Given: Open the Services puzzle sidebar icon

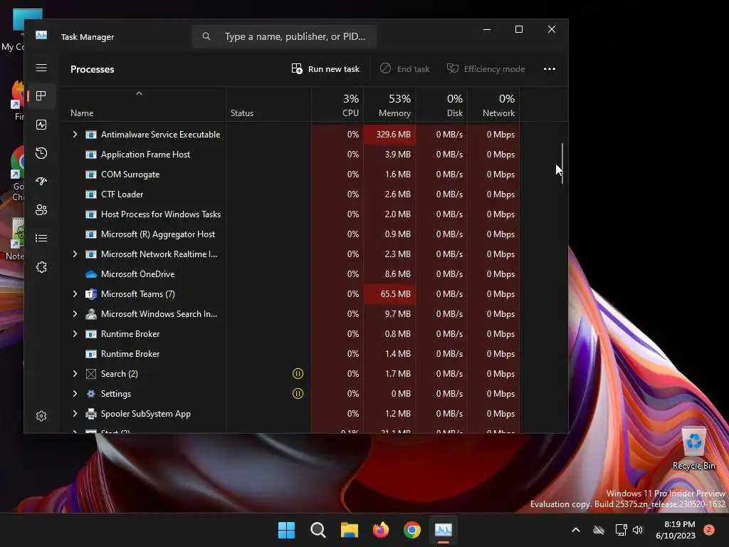Looking at the screenshot, I should click(41, 267).
